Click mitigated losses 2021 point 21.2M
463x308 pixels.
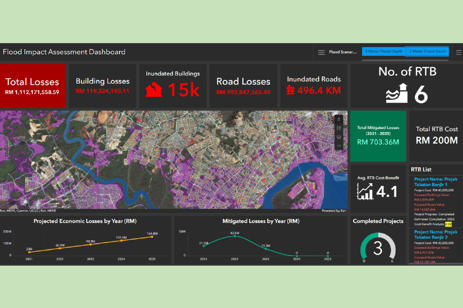204,246
